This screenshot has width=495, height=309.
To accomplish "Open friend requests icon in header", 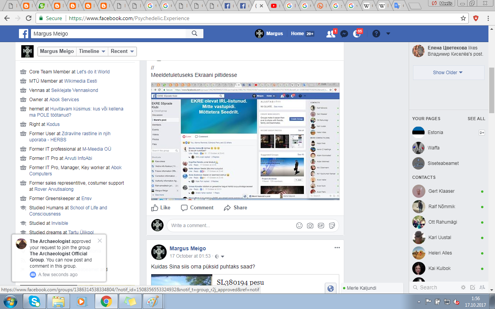I will click(x=331, y=34).
